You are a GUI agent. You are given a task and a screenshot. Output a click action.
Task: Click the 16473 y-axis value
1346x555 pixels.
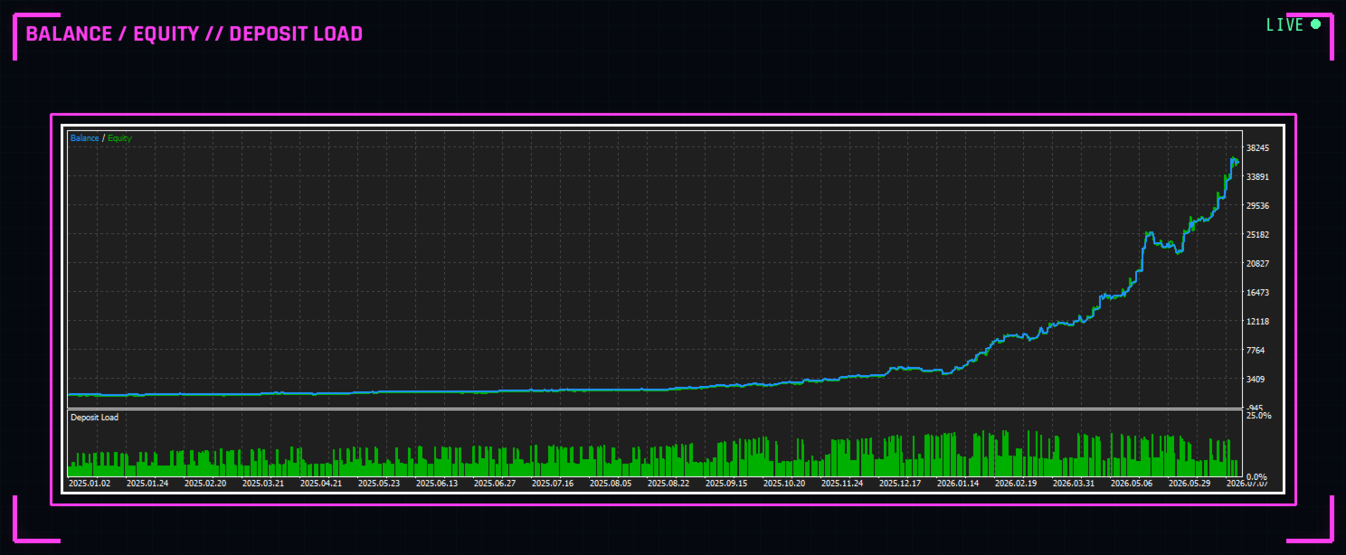coord(1257,293)
